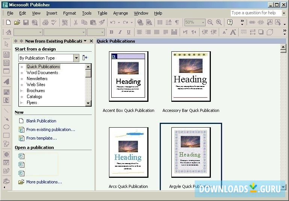The image size is (289, 201).
Task: Open the style dropdown beside the styles icon
Action: click(x=40, y=32)
